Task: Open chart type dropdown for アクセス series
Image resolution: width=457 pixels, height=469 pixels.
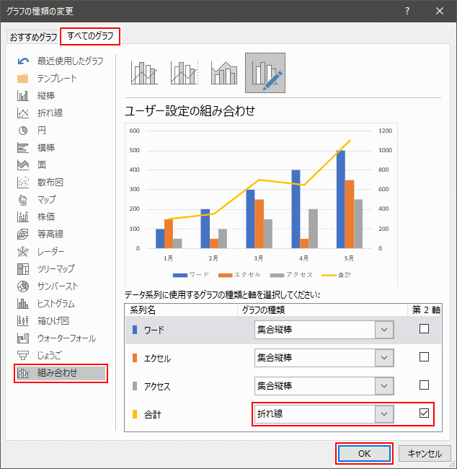Action: 384,386
